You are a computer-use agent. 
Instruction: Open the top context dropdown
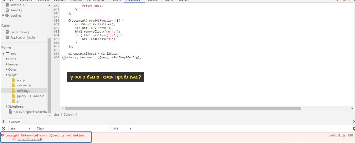coord(21,129)
